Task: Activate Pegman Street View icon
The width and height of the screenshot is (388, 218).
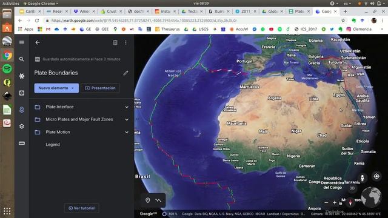Action: [363, 177]
